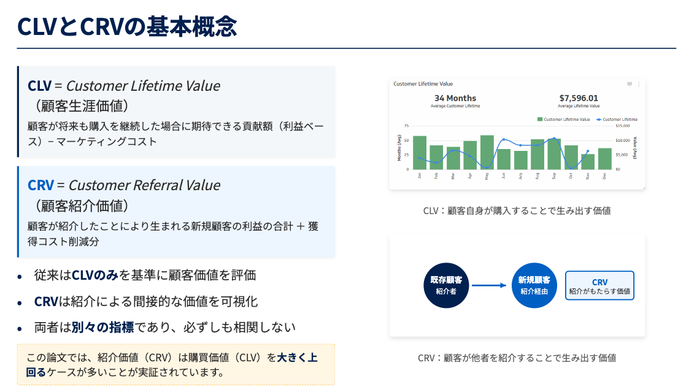Click the Dec bar in the chart

(x=604, y=158)
